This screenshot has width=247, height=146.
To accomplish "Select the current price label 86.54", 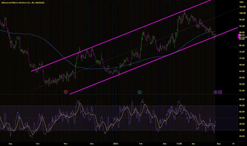I will 242,35.
